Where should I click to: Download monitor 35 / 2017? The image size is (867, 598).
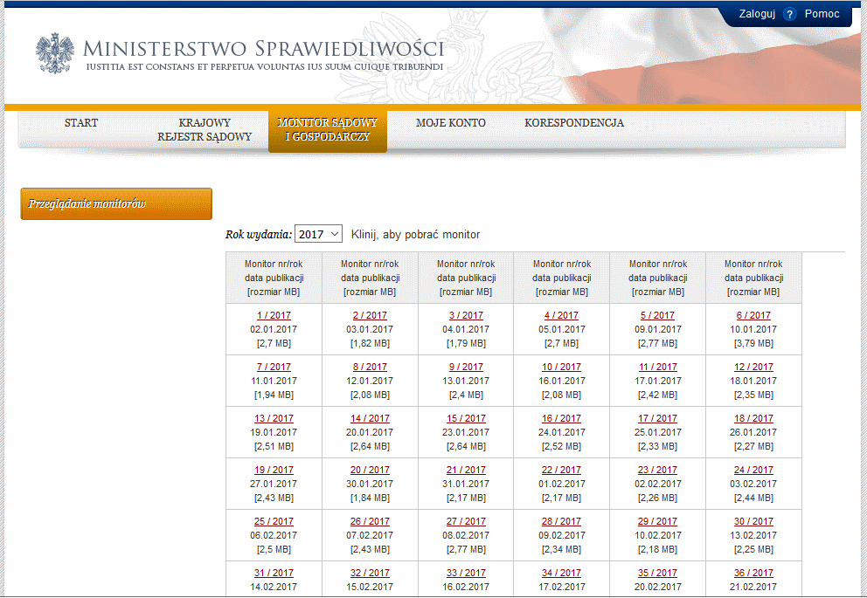click(657, 574)
